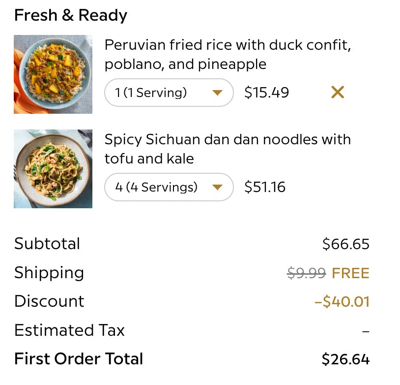Screen dimensions: 400x385
Task: Open the Peruvian fried rice dish photo
Action: 53,74
